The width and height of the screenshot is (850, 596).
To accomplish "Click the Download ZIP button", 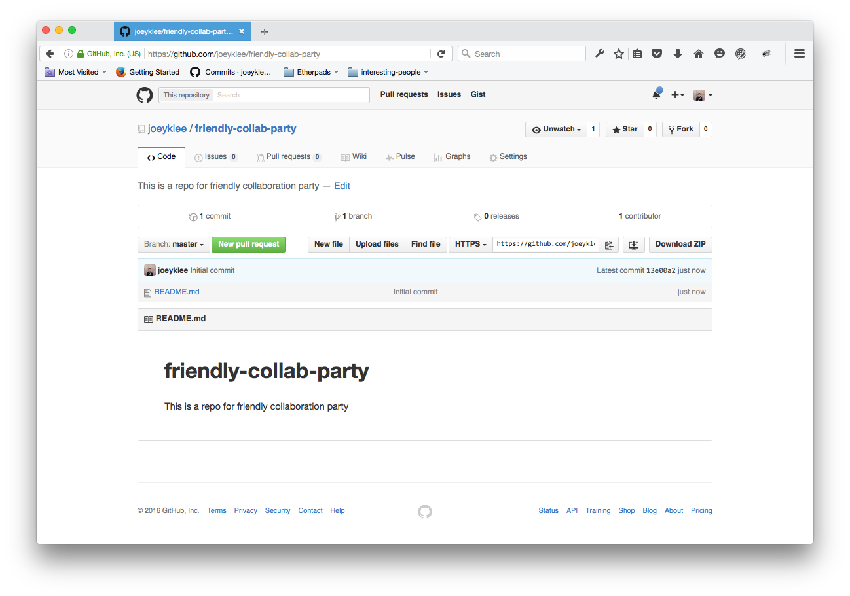I will (680, 244).
